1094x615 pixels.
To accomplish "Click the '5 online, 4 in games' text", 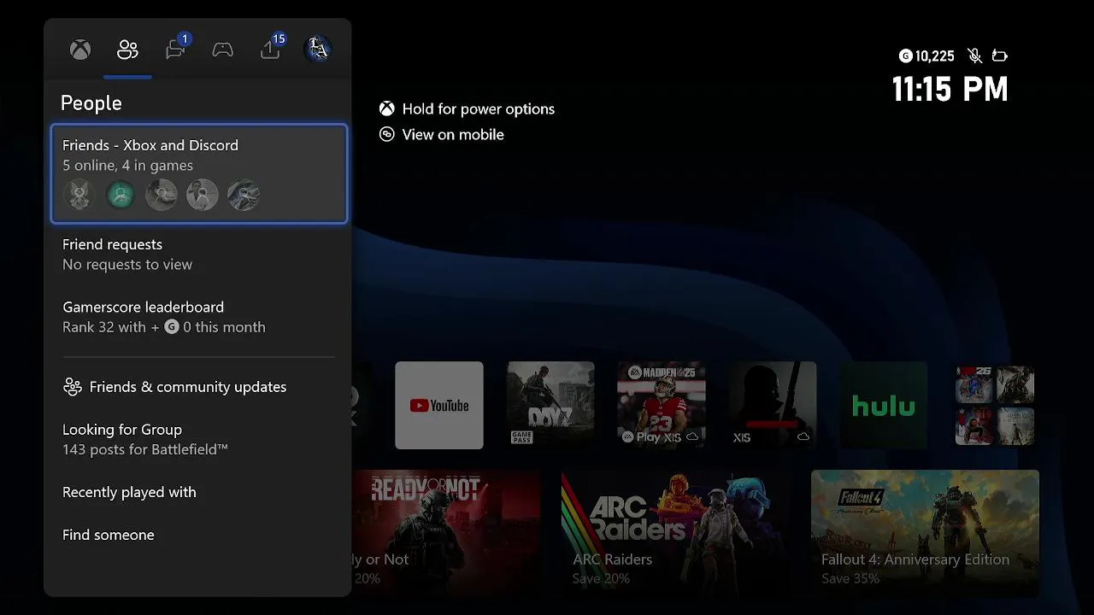I will click(x=127, y=166).
